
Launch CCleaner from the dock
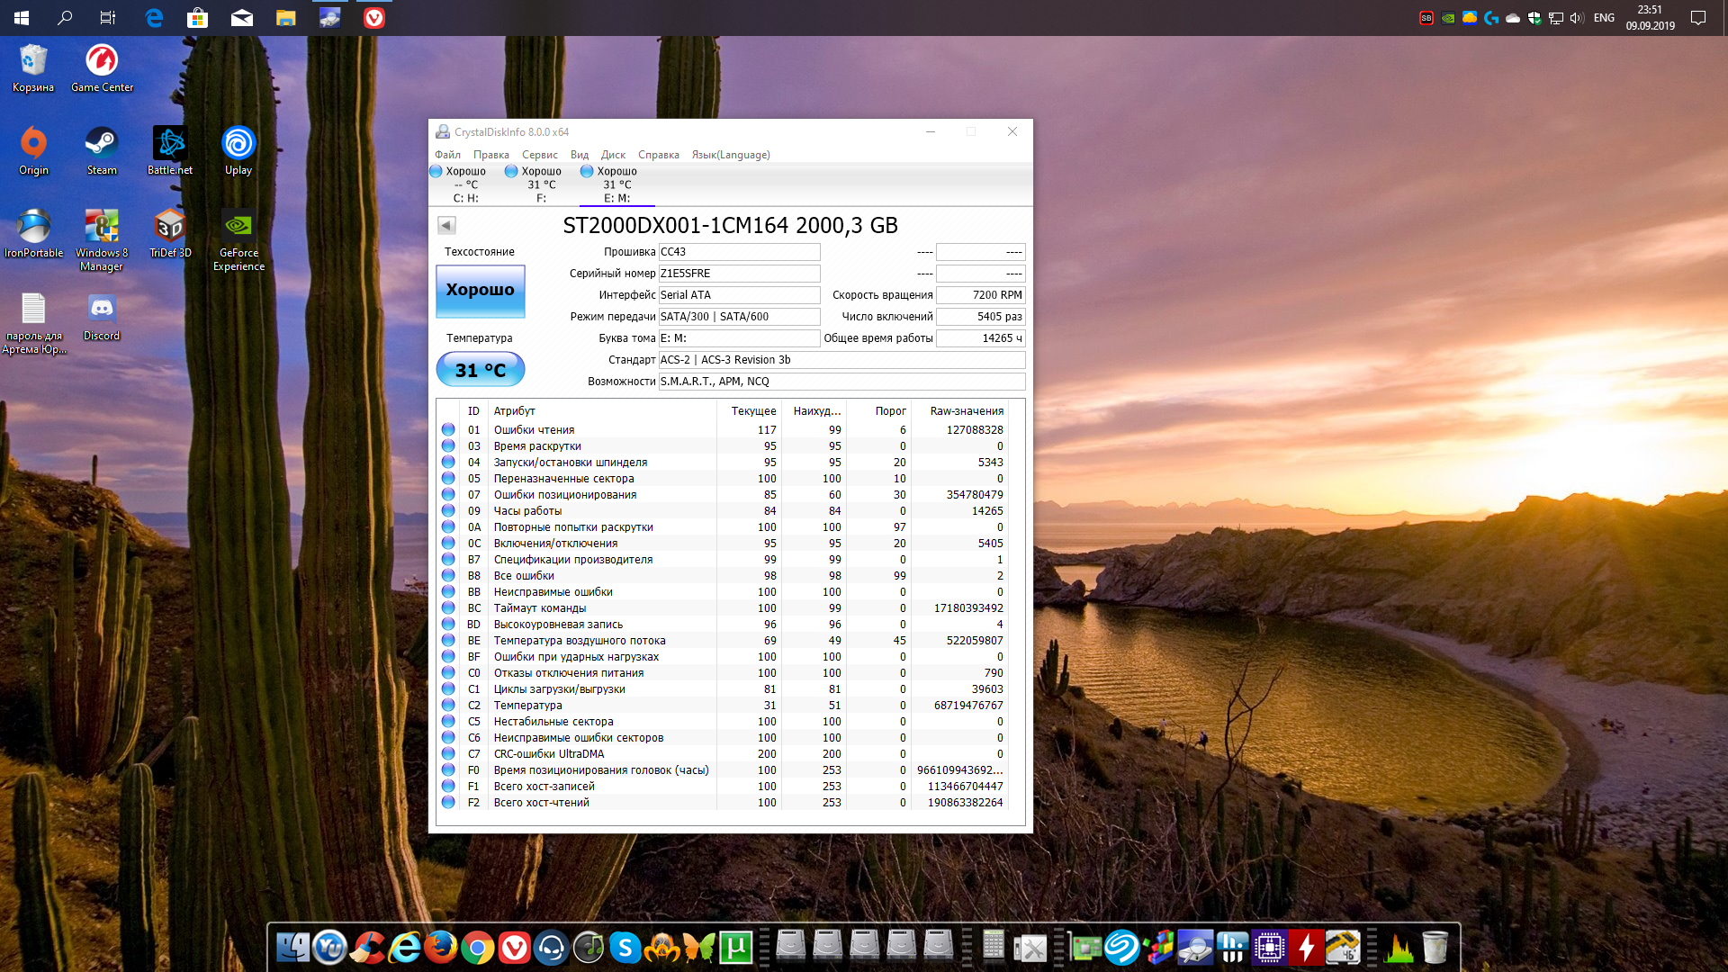click(367, 948)
